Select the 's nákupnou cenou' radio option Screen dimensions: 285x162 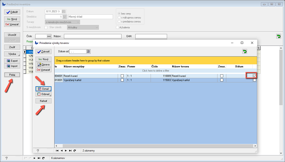(119, 18)
